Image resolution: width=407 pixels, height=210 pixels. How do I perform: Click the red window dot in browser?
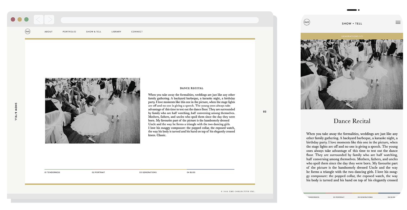[13, 20]
